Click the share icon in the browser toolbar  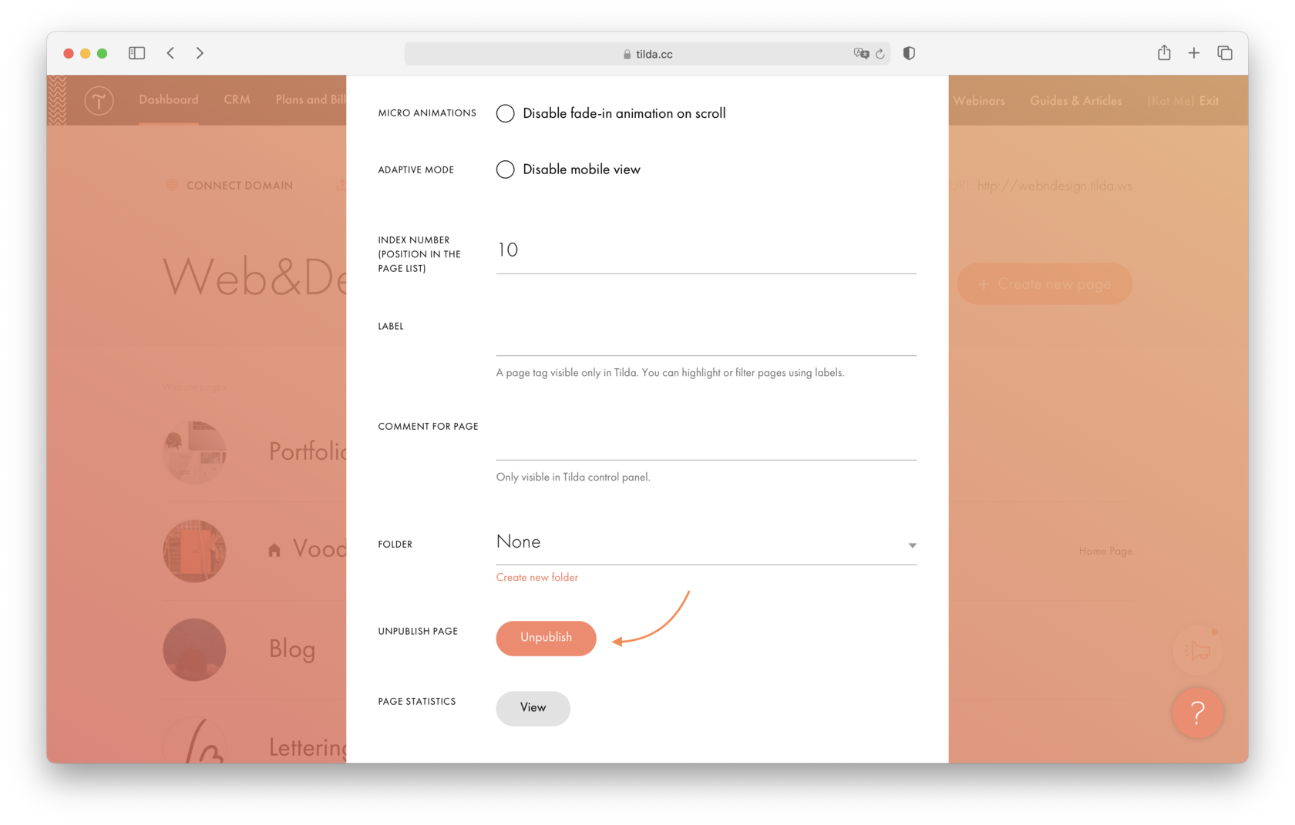click(1164, 53)
